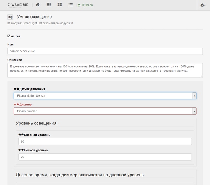
Task: Open the list view icon in navbar
Action: click(x=70, y=5)
